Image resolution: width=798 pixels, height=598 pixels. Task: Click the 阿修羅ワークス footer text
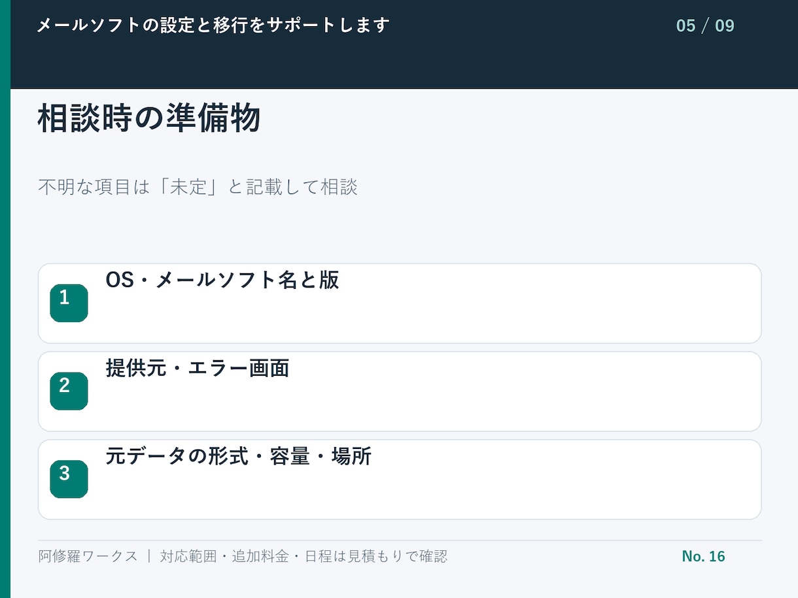tap(88, 556)
